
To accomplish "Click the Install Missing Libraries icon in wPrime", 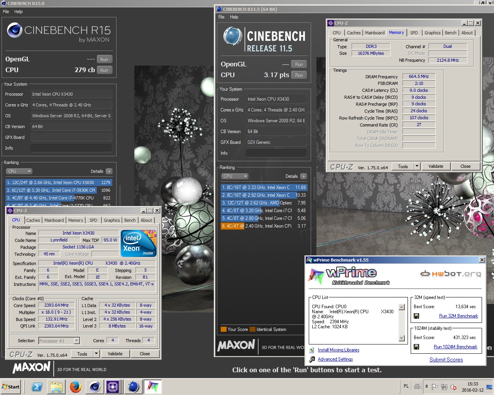I will click(x=312, y=350).
